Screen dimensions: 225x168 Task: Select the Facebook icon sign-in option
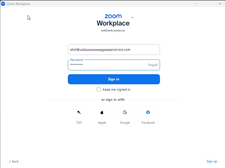pyautogui.click(x=148, y=112)
